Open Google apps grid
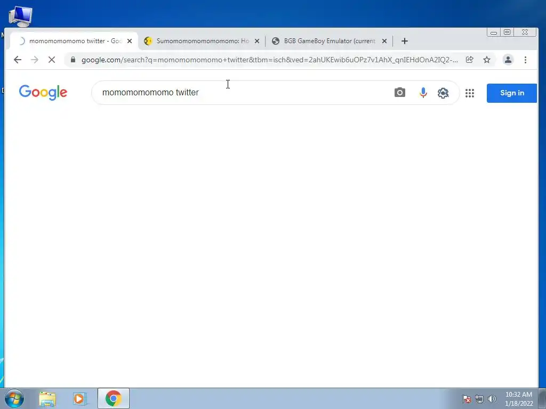This screenshot has height=409, width=546. point(470,93)
